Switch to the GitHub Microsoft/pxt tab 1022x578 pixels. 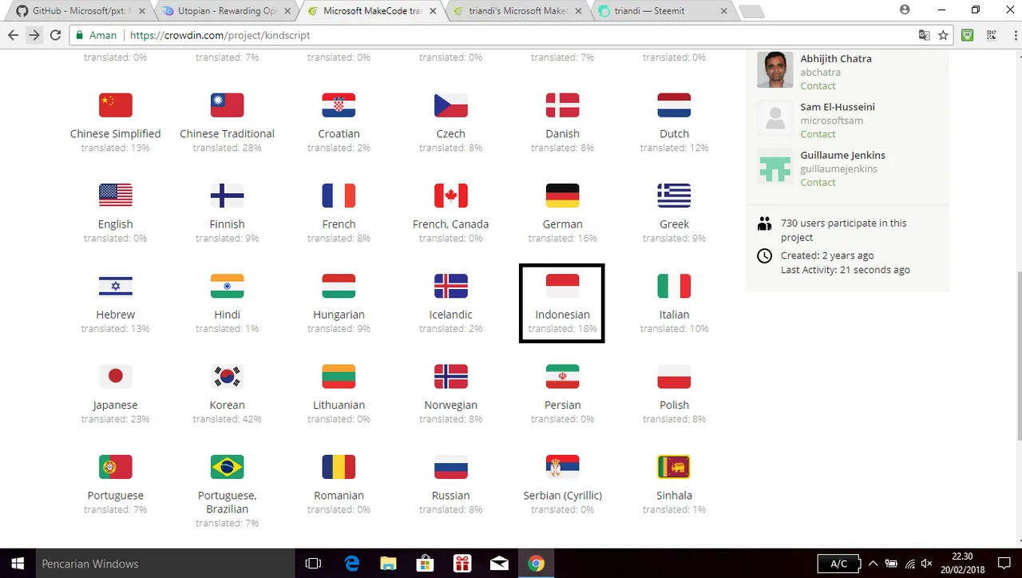pyautogui.click(x=80, y=11)
